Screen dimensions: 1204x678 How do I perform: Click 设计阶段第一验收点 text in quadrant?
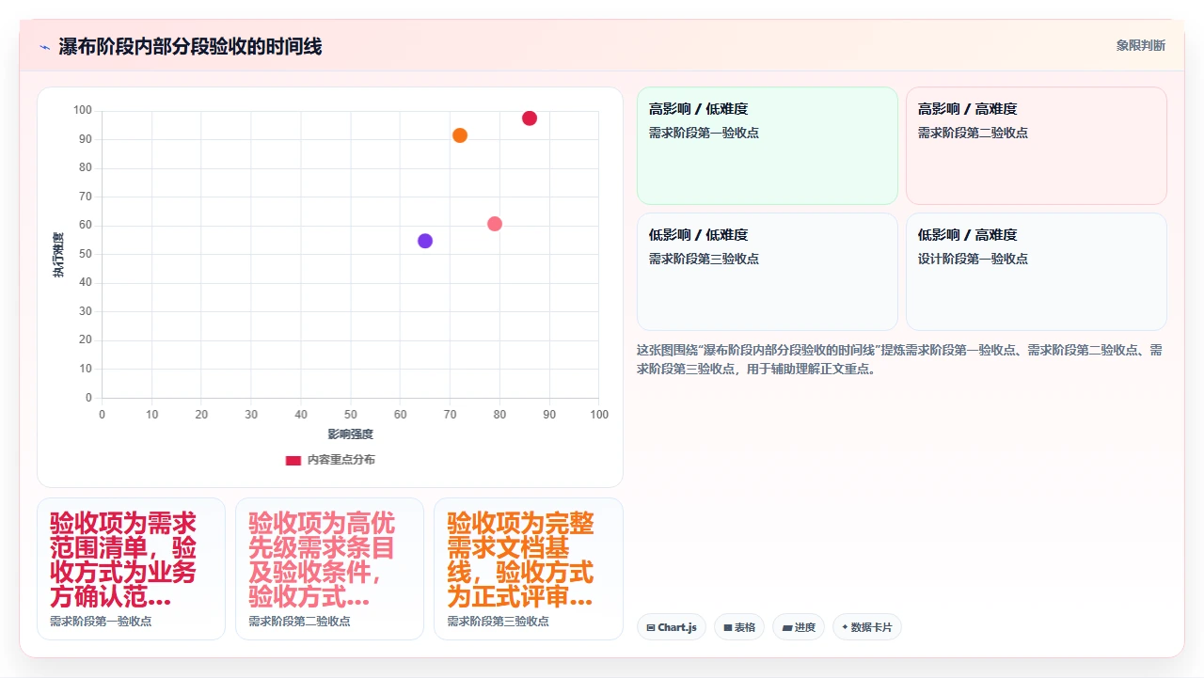coord(973,259)
